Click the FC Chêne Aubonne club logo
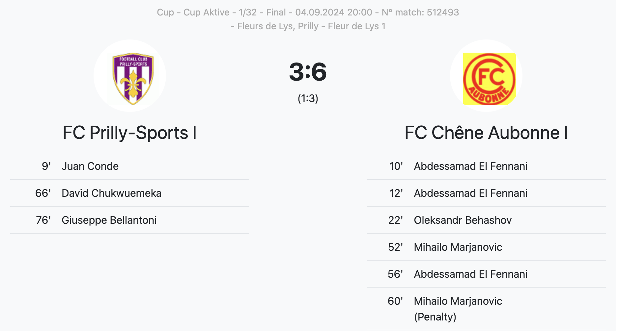Image resolution: width=618 pixels, height=331 pixels. click(x=489, y=79)
